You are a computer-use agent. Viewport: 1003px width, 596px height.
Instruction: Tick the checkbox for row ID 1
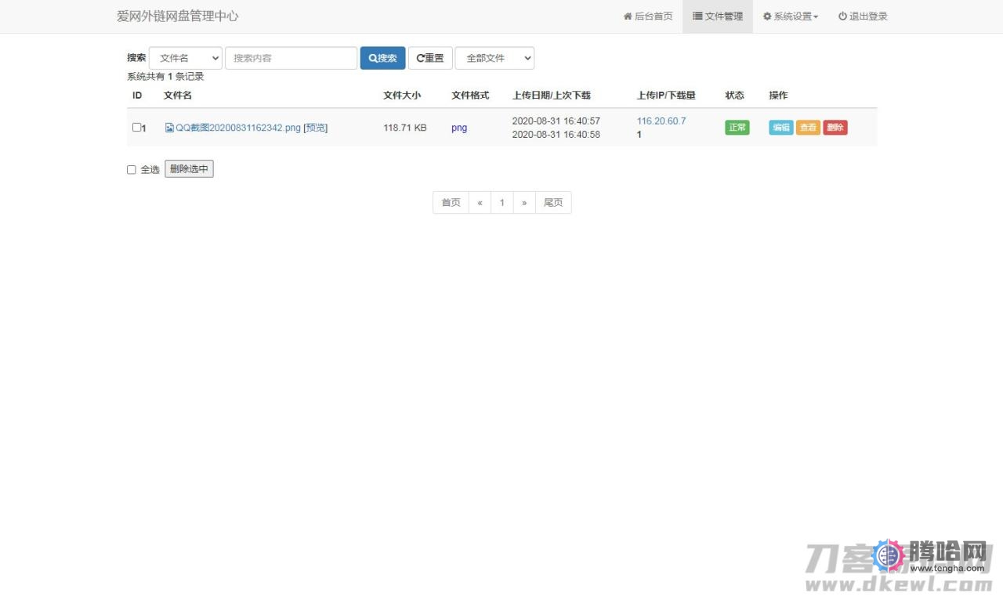tap(136, 127)
